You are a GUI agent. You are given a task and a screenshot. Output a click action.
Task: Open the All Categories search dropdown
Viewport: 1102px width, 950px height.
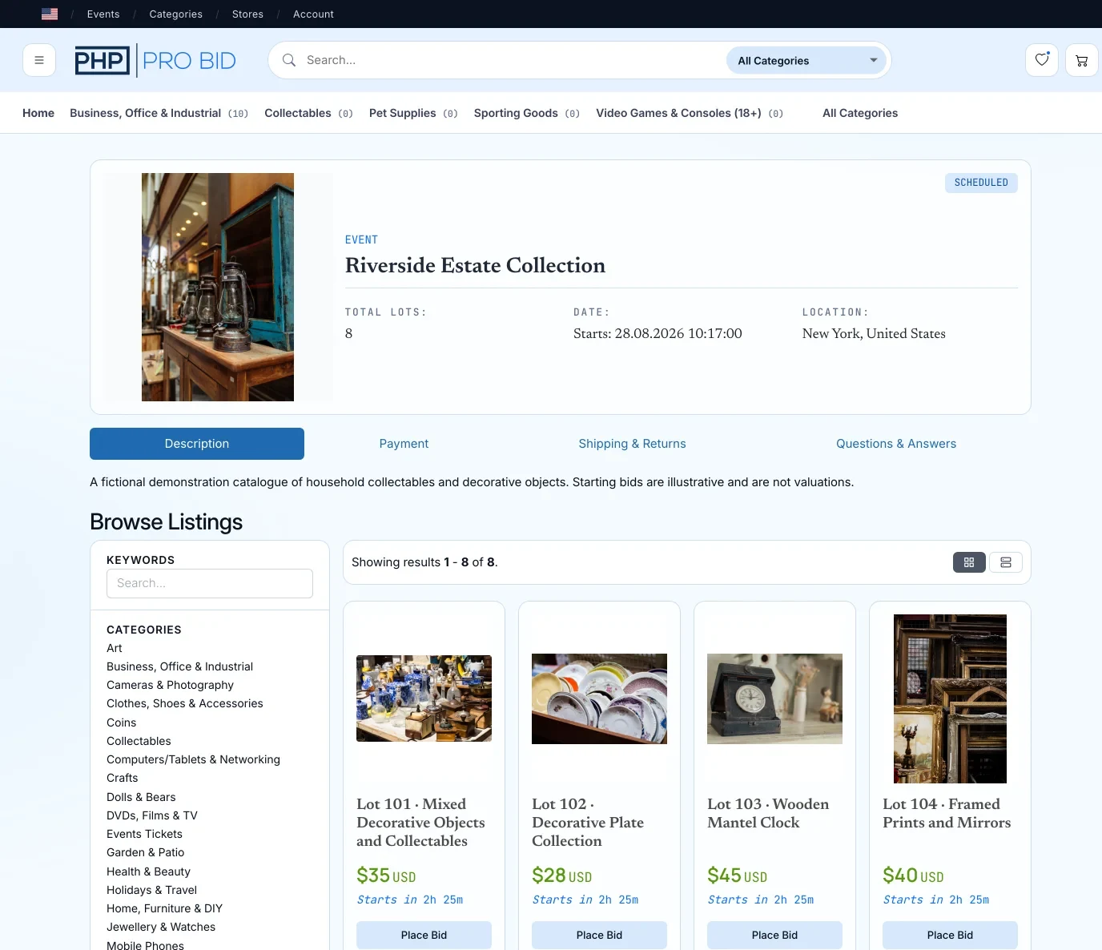tap(806, 60)
